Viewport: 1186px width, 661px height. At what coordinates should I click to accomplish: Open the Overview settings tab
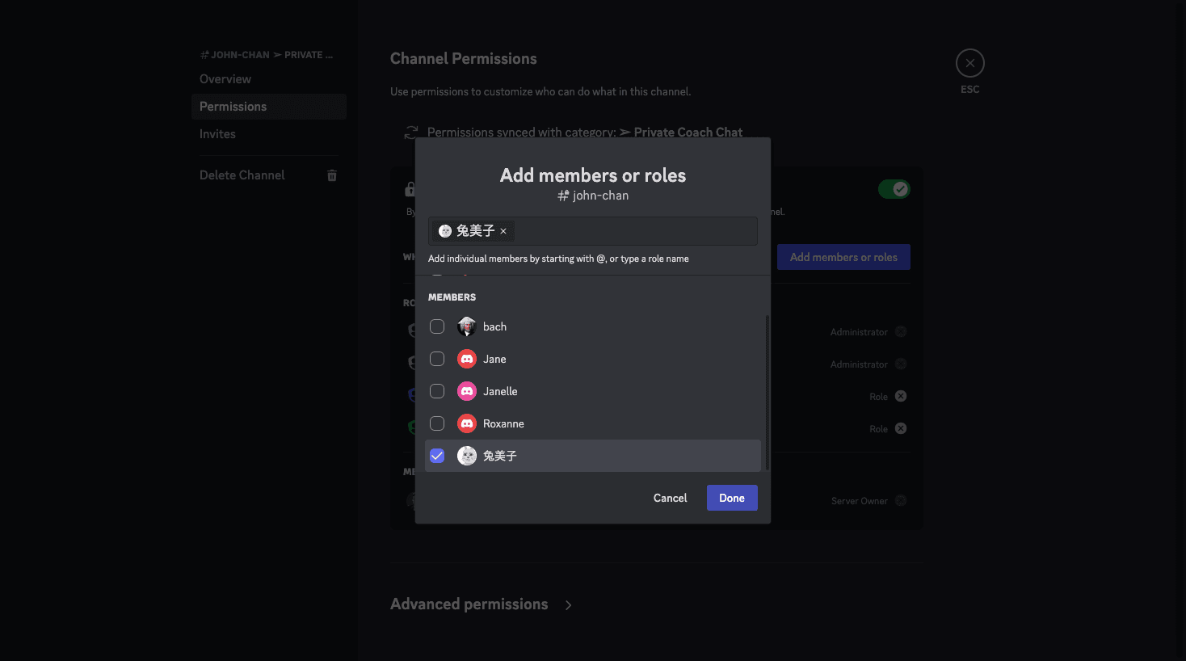pyautogui.click(x=269, y=79)
